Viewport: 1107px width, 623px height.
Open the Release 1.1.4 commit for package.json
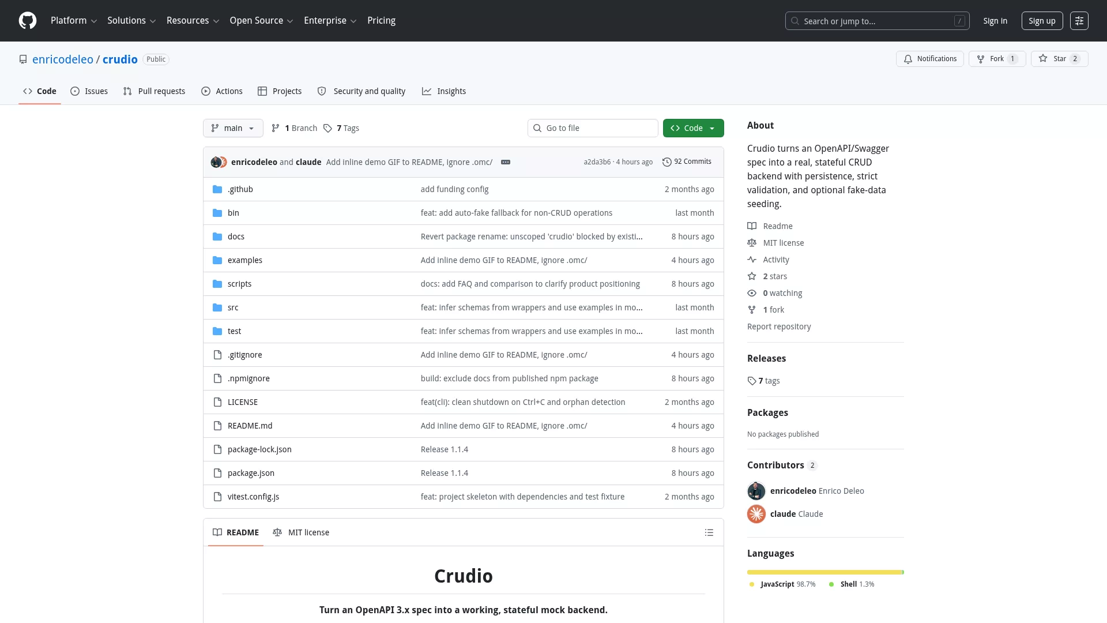(x=445, y=473)
